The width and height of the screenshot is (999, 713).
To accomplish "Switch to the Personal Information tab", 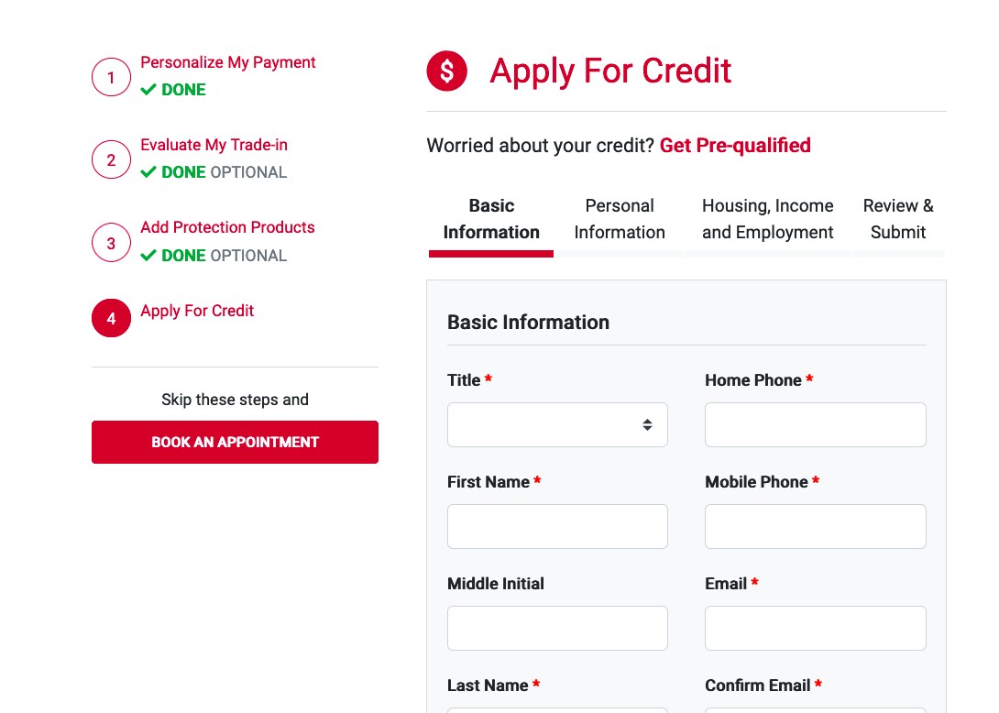I will pos(620,219).
